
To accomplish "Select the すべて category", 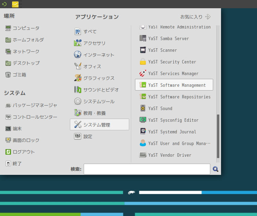I will (x=99, y=31).
